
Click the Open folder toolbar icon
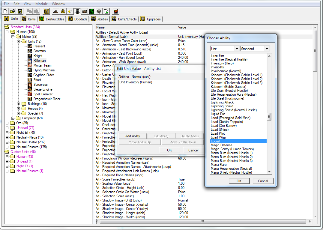(13, 11)
